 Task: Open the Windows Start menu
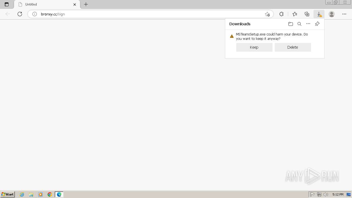[8, 194]
